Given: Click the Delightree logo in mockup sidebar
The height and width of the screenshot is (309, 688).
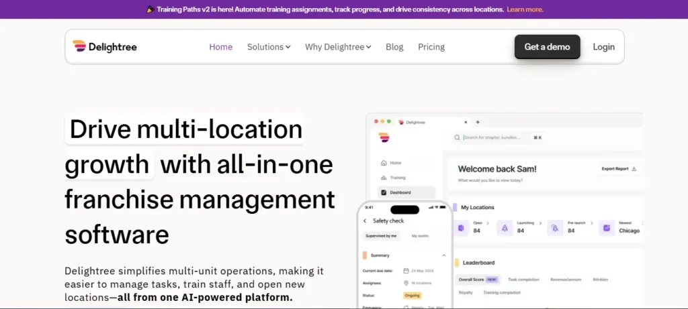Looking at the screenshot, I should tap(384, 137).
